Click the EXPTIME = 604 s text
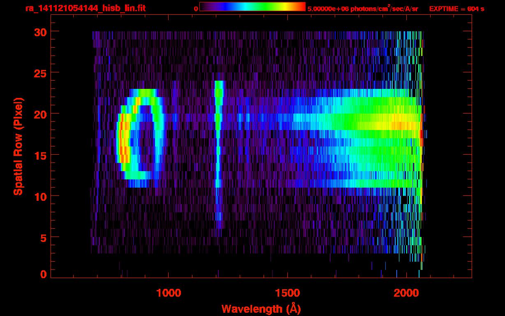505x316 pixels. 456,9
